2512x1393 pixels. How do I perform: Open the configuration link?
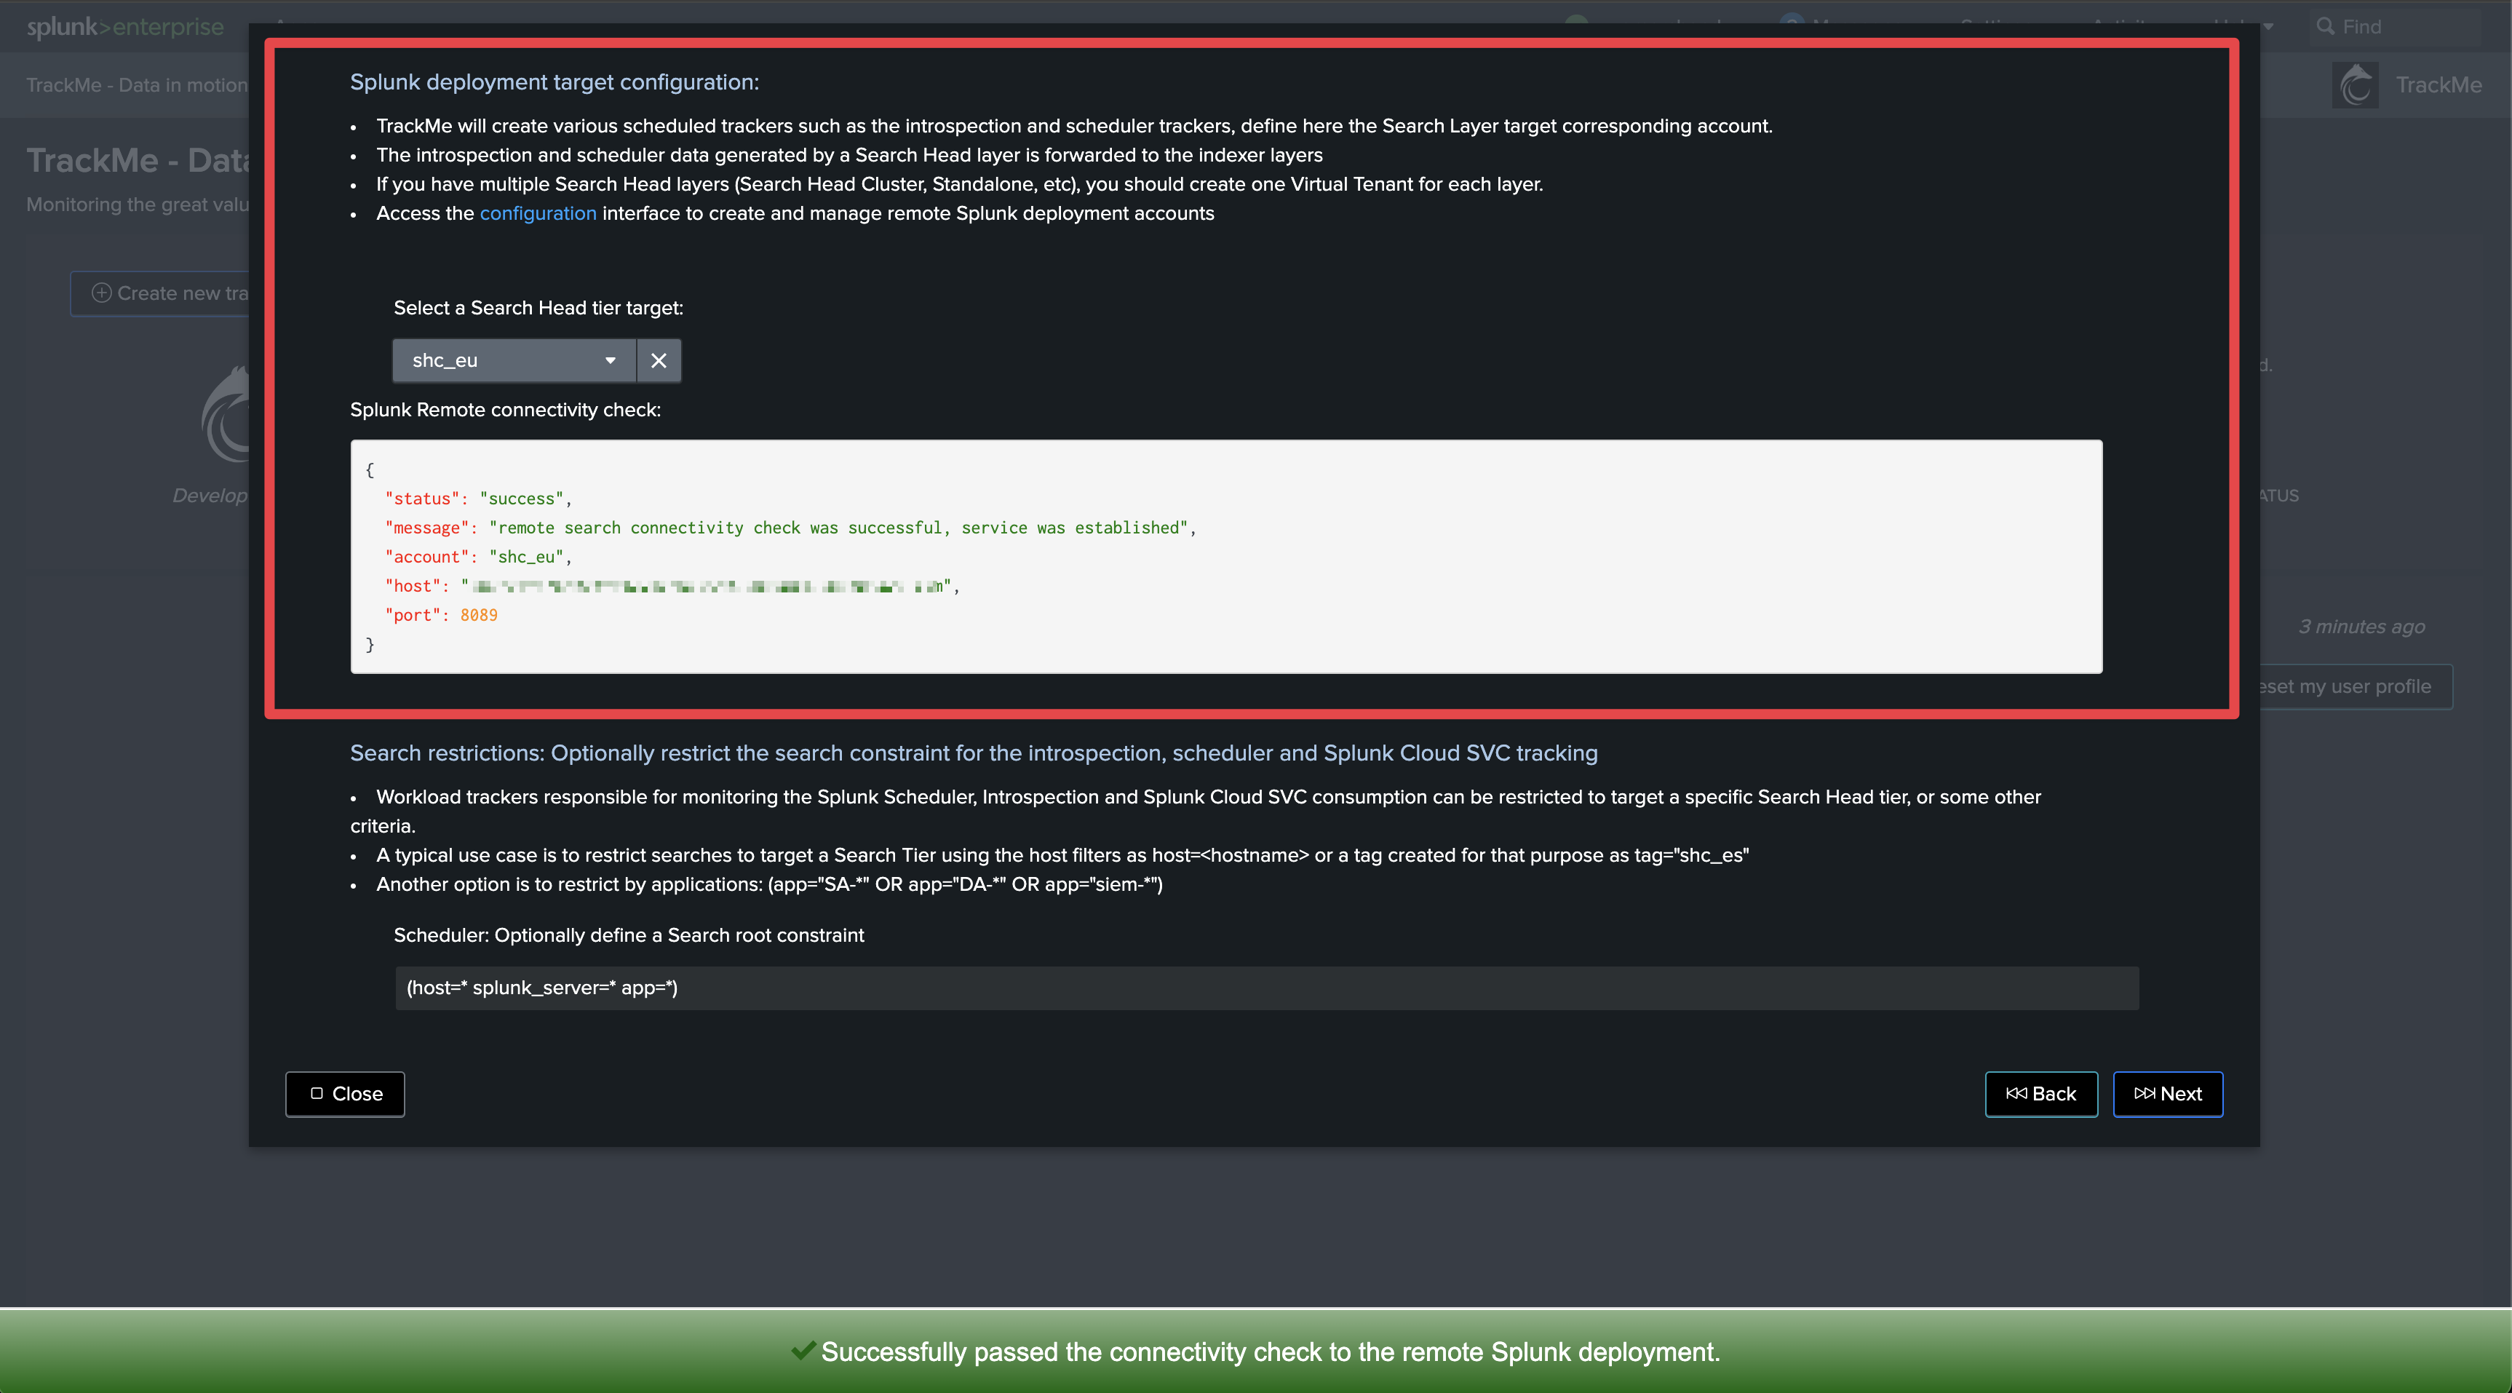537,214
